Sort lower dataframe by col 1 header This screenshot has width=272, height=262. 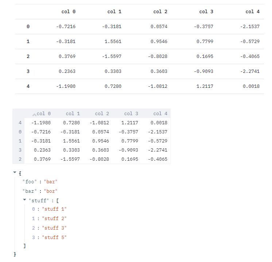73,114
